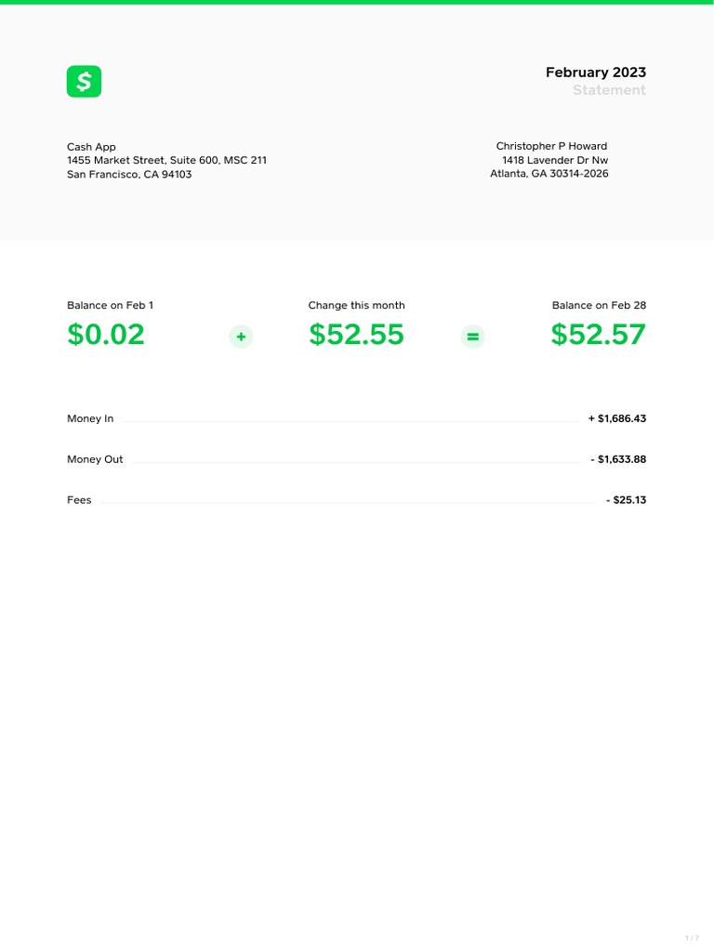Click the 1 / 7 page indicator
Image resolution: width=714 pixels, height=952 pixels.
(692, 937)
